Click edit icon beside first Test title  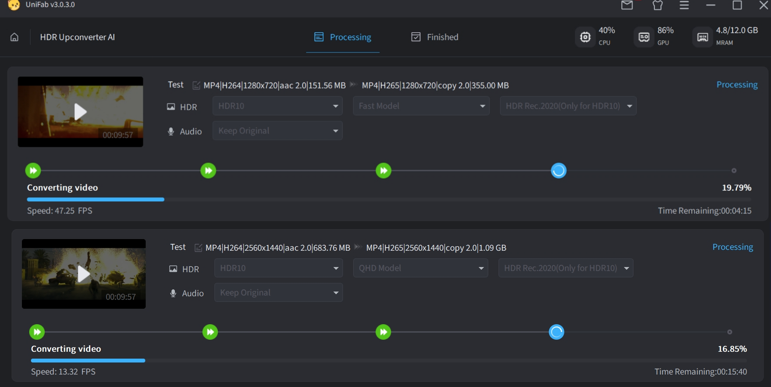click(196, 86)
